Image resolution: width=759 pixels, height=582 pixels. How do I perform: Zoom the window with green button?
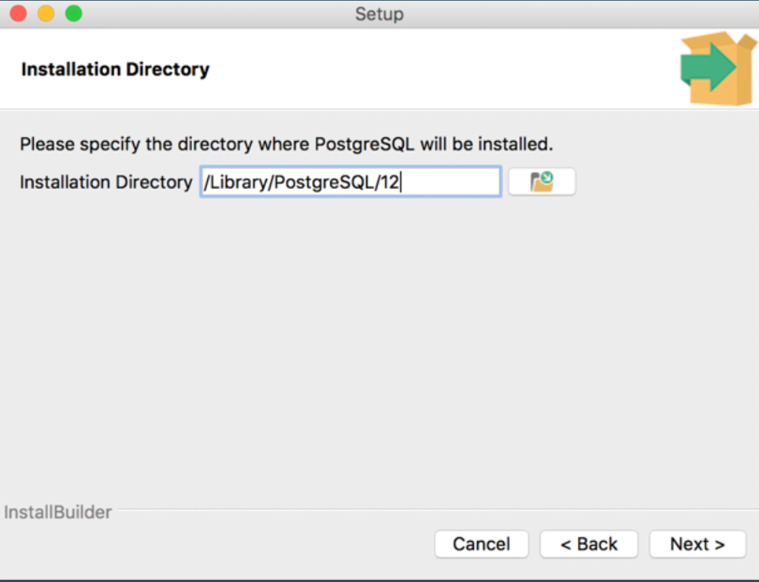73,13
